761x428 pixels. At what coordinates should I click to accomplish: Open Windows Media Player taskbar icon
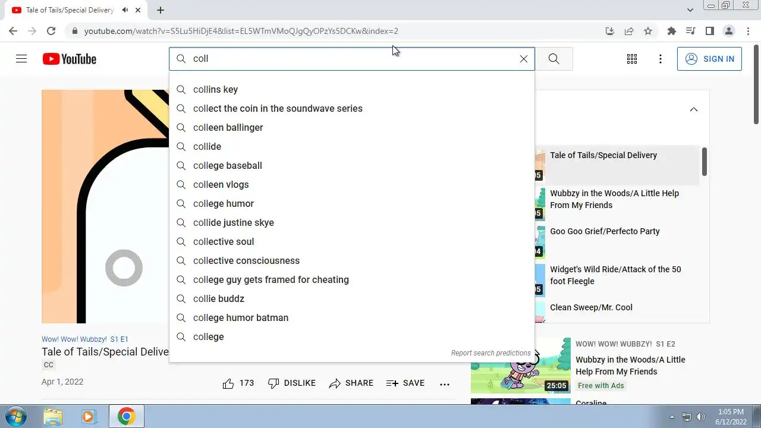click(89, 416)
